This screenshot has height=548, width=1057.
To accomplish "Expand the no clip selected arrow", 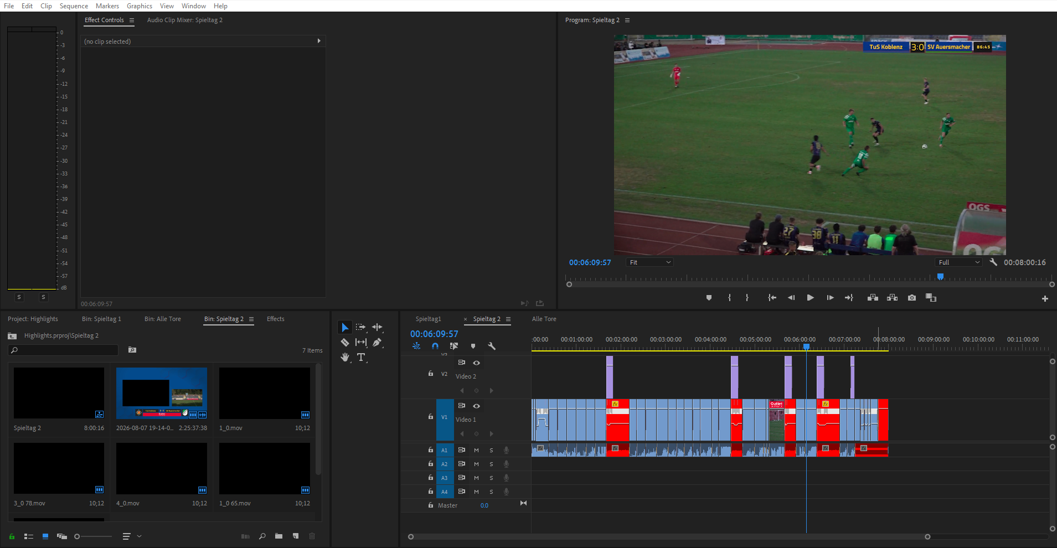I will click(x=319, y=41).
